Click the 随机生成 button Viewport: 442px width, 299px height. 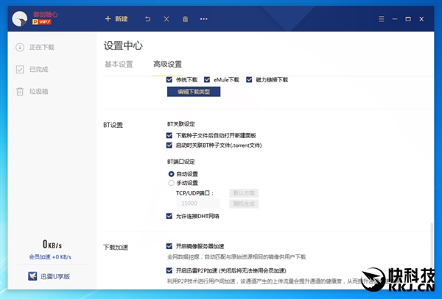point(244,203)
